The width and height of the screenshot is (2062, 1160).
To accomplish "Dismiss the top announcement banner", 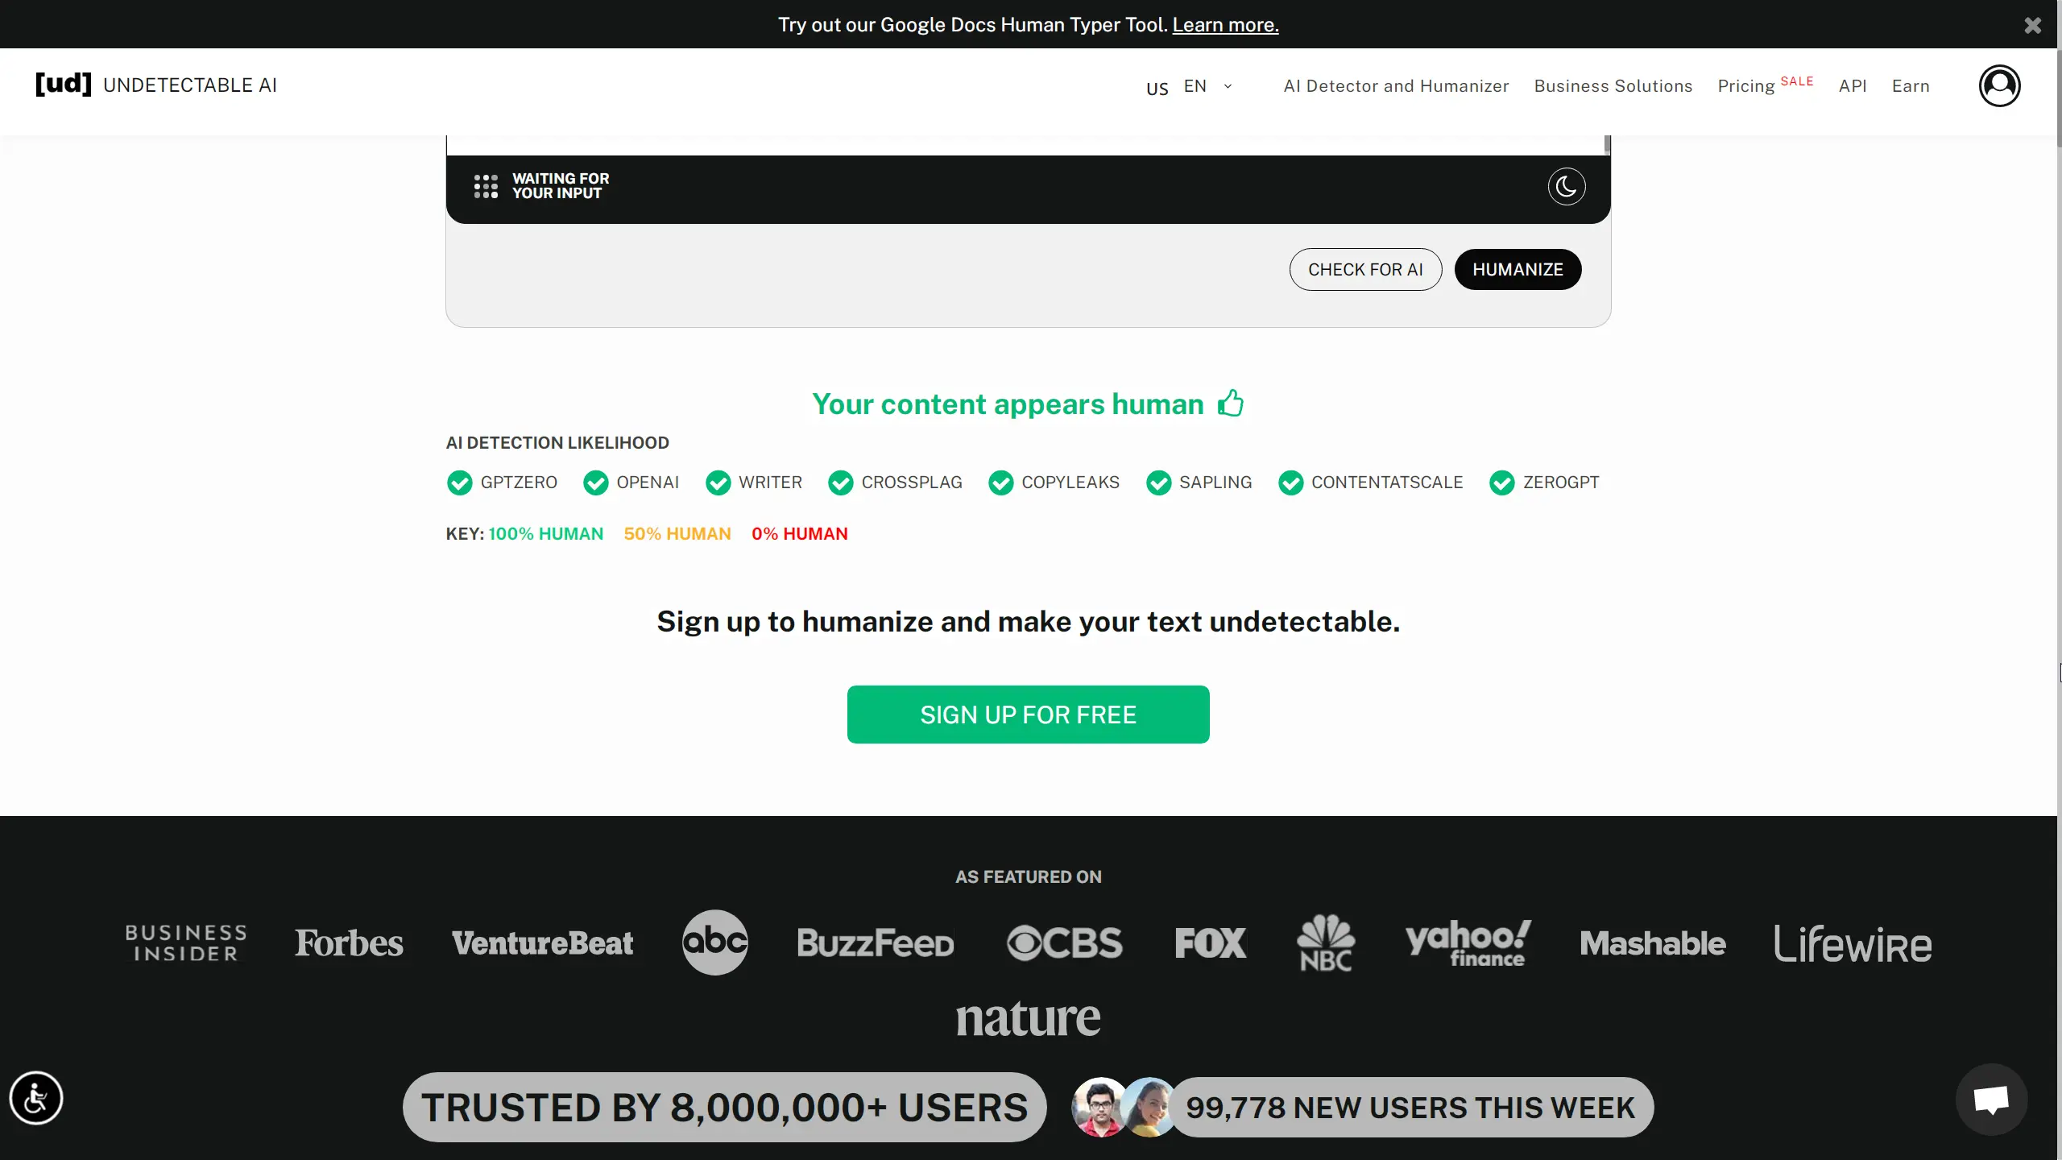I will point(2032,25).
